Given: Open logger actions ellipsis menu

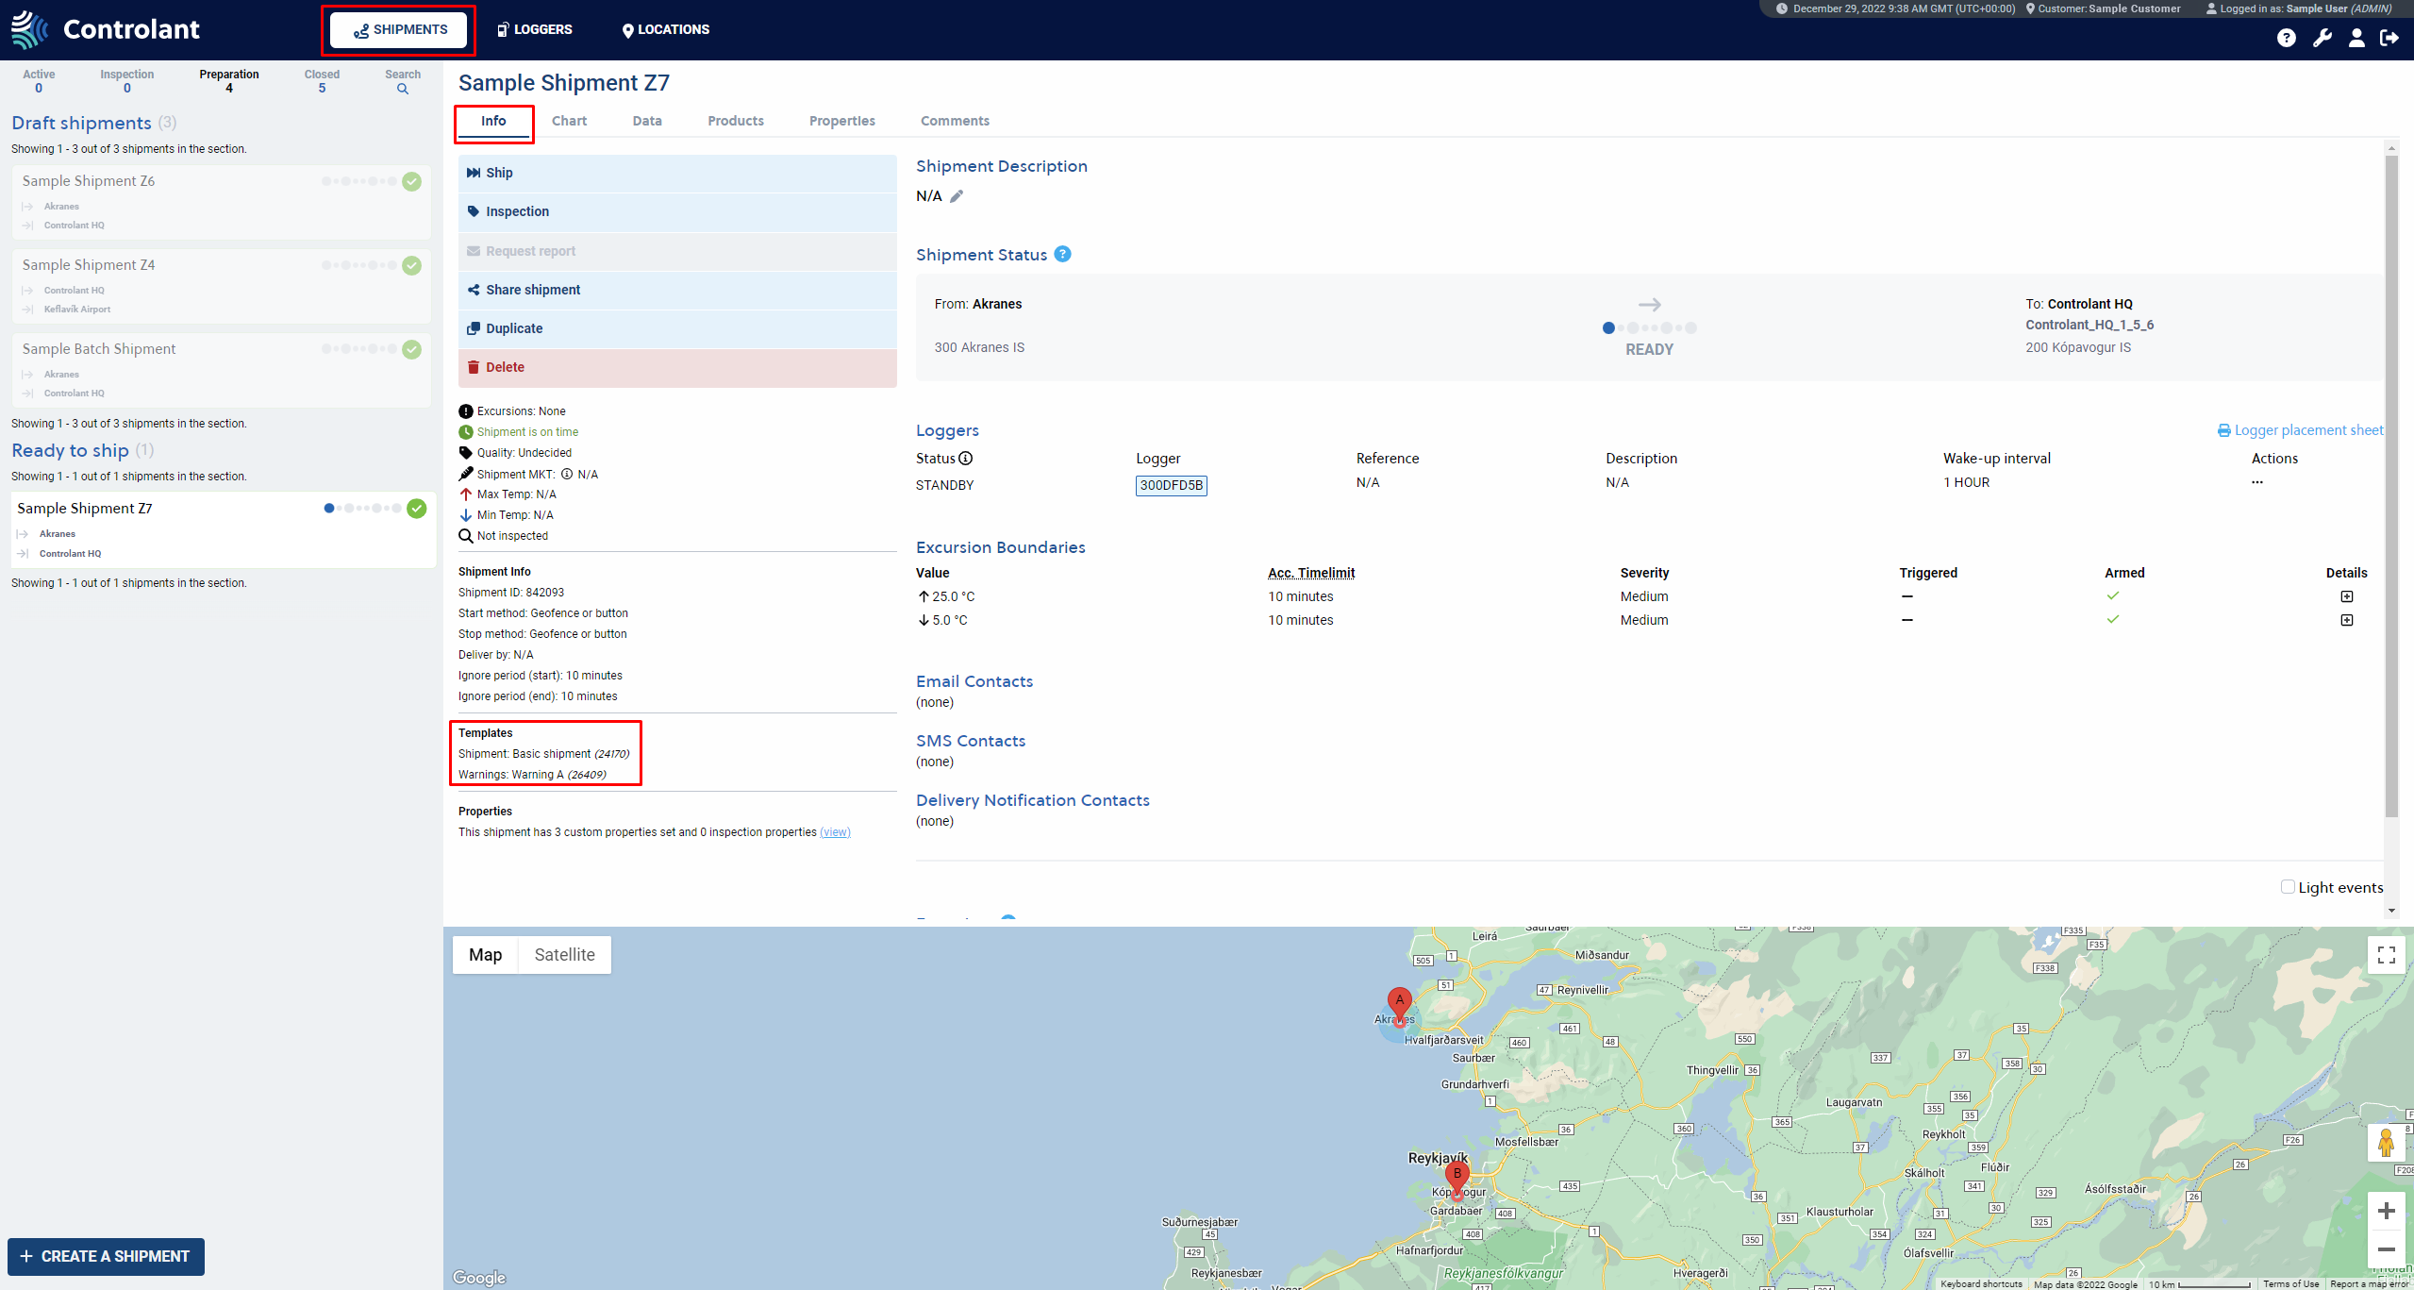Looking at the screenshot, I should (2257, 482).
